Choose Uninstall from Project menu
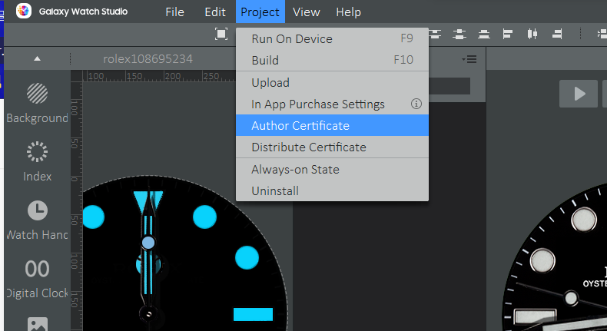 tap(332, 191)
